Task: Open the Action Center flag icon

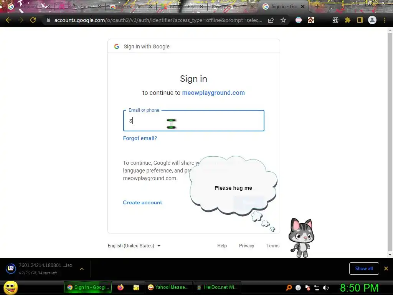Action: [x=307, y=288]
